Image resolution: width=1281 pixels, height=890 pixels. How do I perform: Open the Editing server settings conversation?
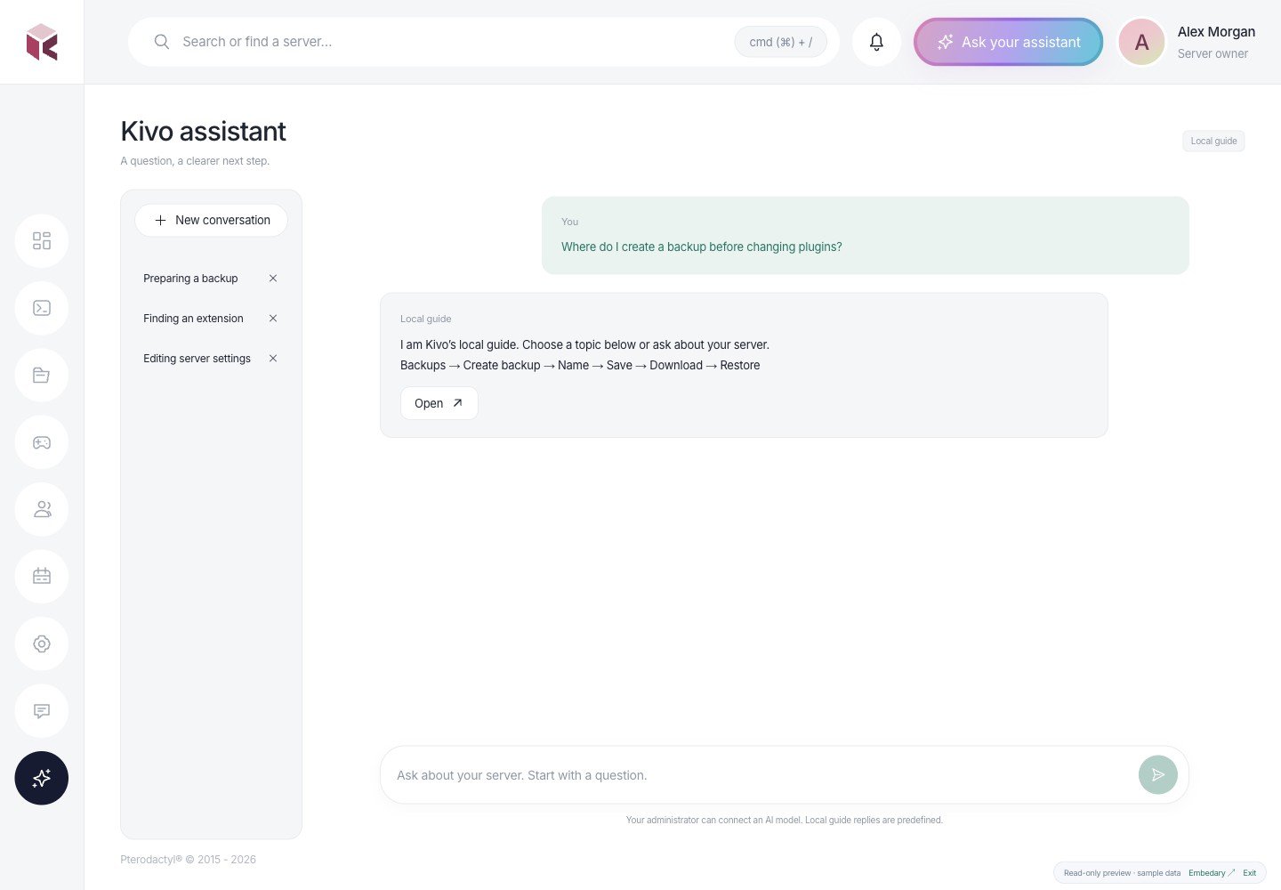click(x=197, y=359)
